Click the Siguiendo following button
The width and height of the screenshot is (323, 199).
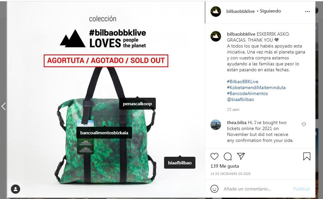coord(270,11)
